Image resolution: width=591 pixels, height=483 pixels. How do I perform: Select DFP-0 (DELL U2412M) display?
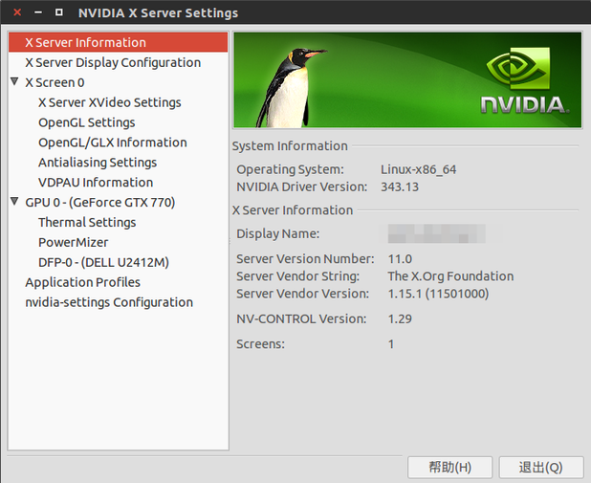pos(103,263)
